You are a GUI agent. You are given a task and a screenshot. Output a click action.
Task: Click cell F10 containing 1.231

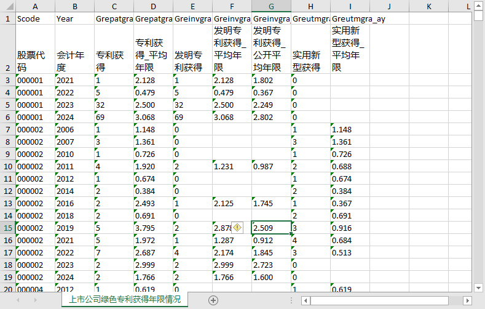coord(232,166)
